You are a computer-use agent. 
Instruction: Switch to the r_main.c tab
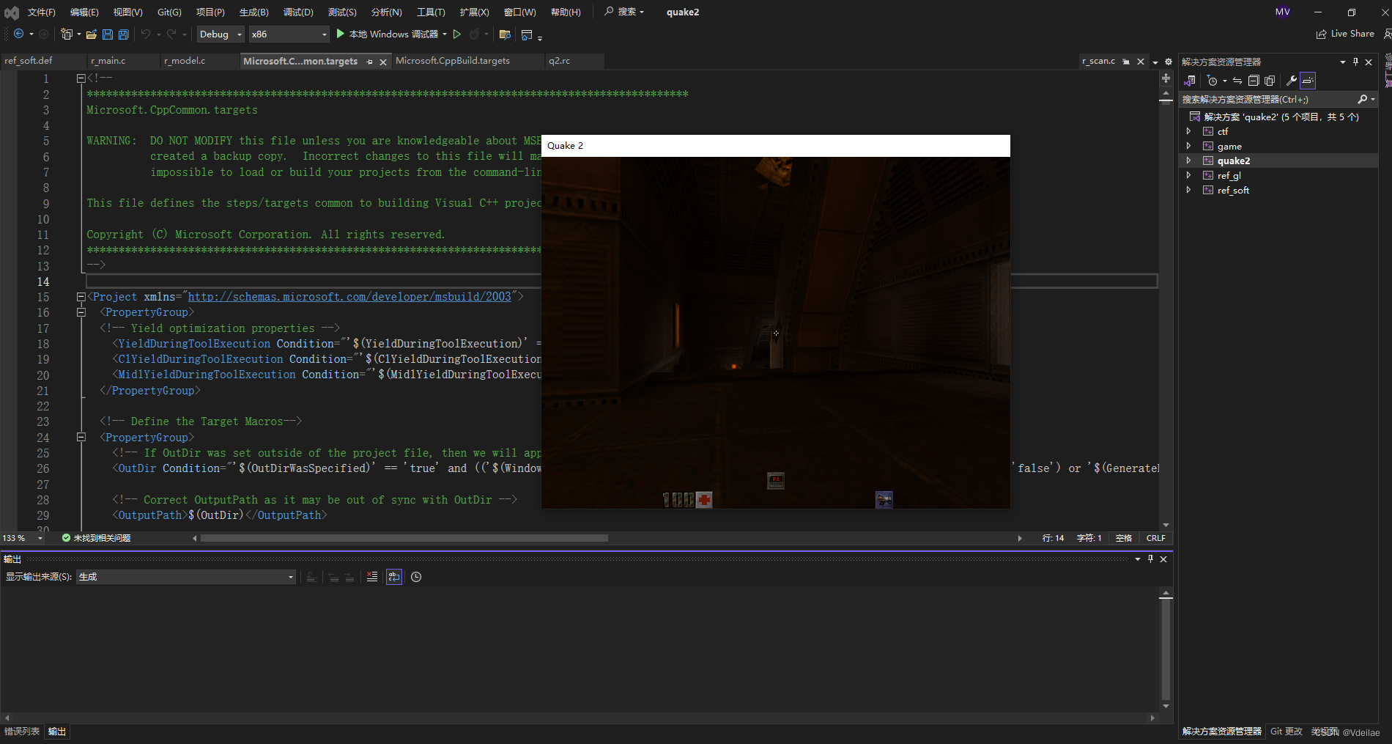click(x=108, y=61)
